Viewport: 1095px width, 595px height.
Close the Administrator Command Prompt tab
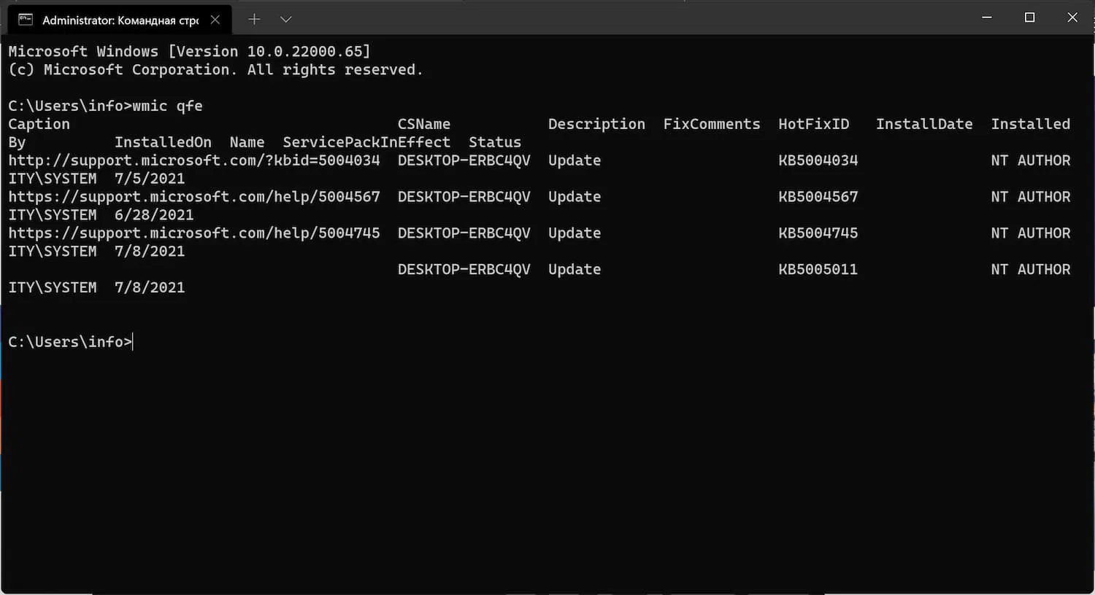215,20
